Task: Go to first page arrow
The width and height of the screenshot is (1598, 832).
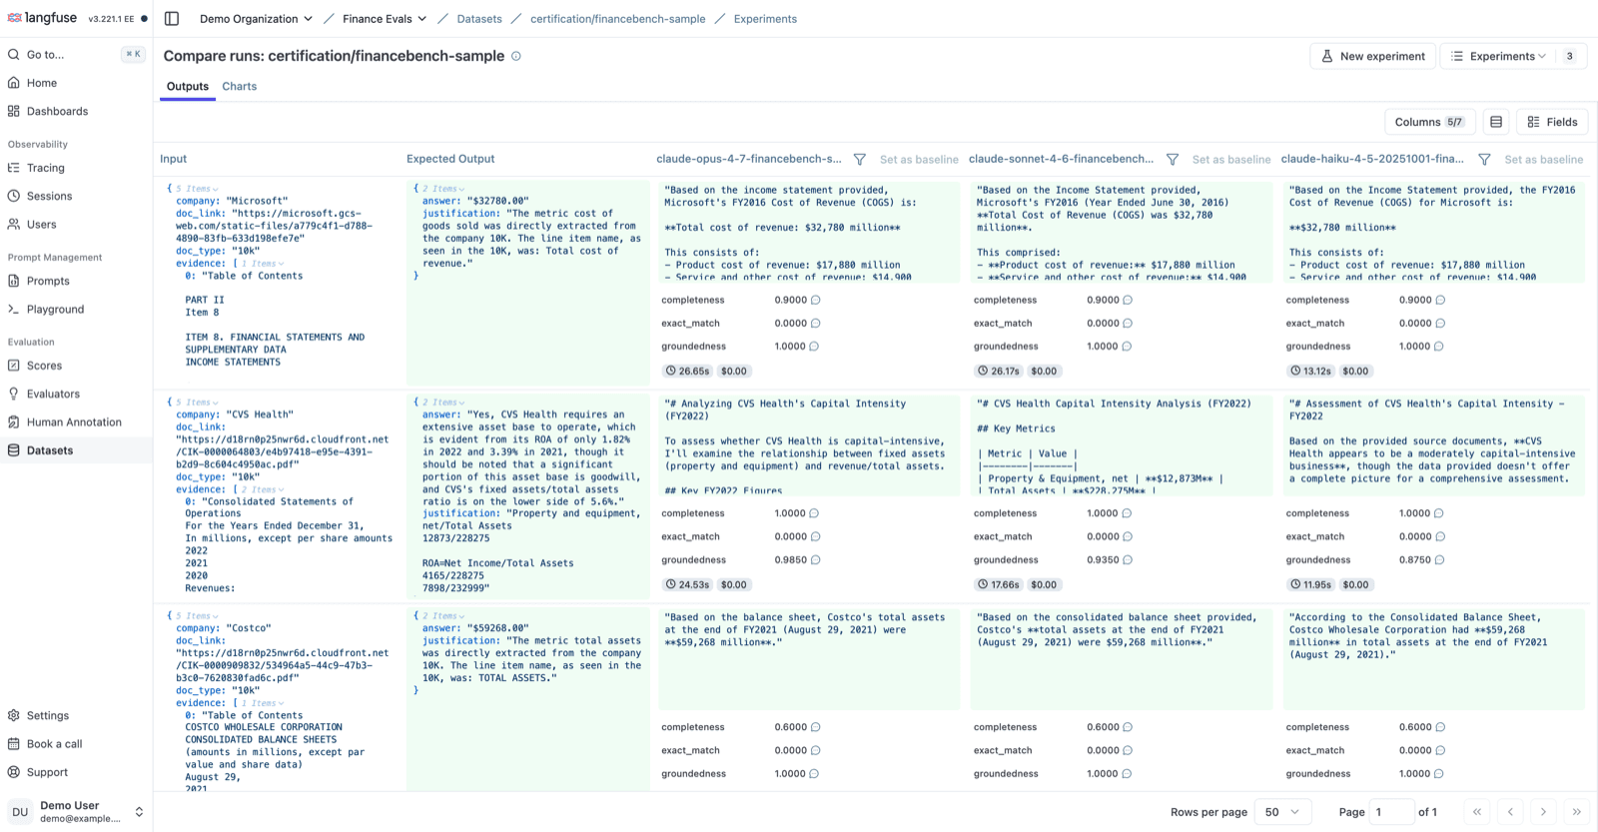Action: click(x=1477, y=812)
